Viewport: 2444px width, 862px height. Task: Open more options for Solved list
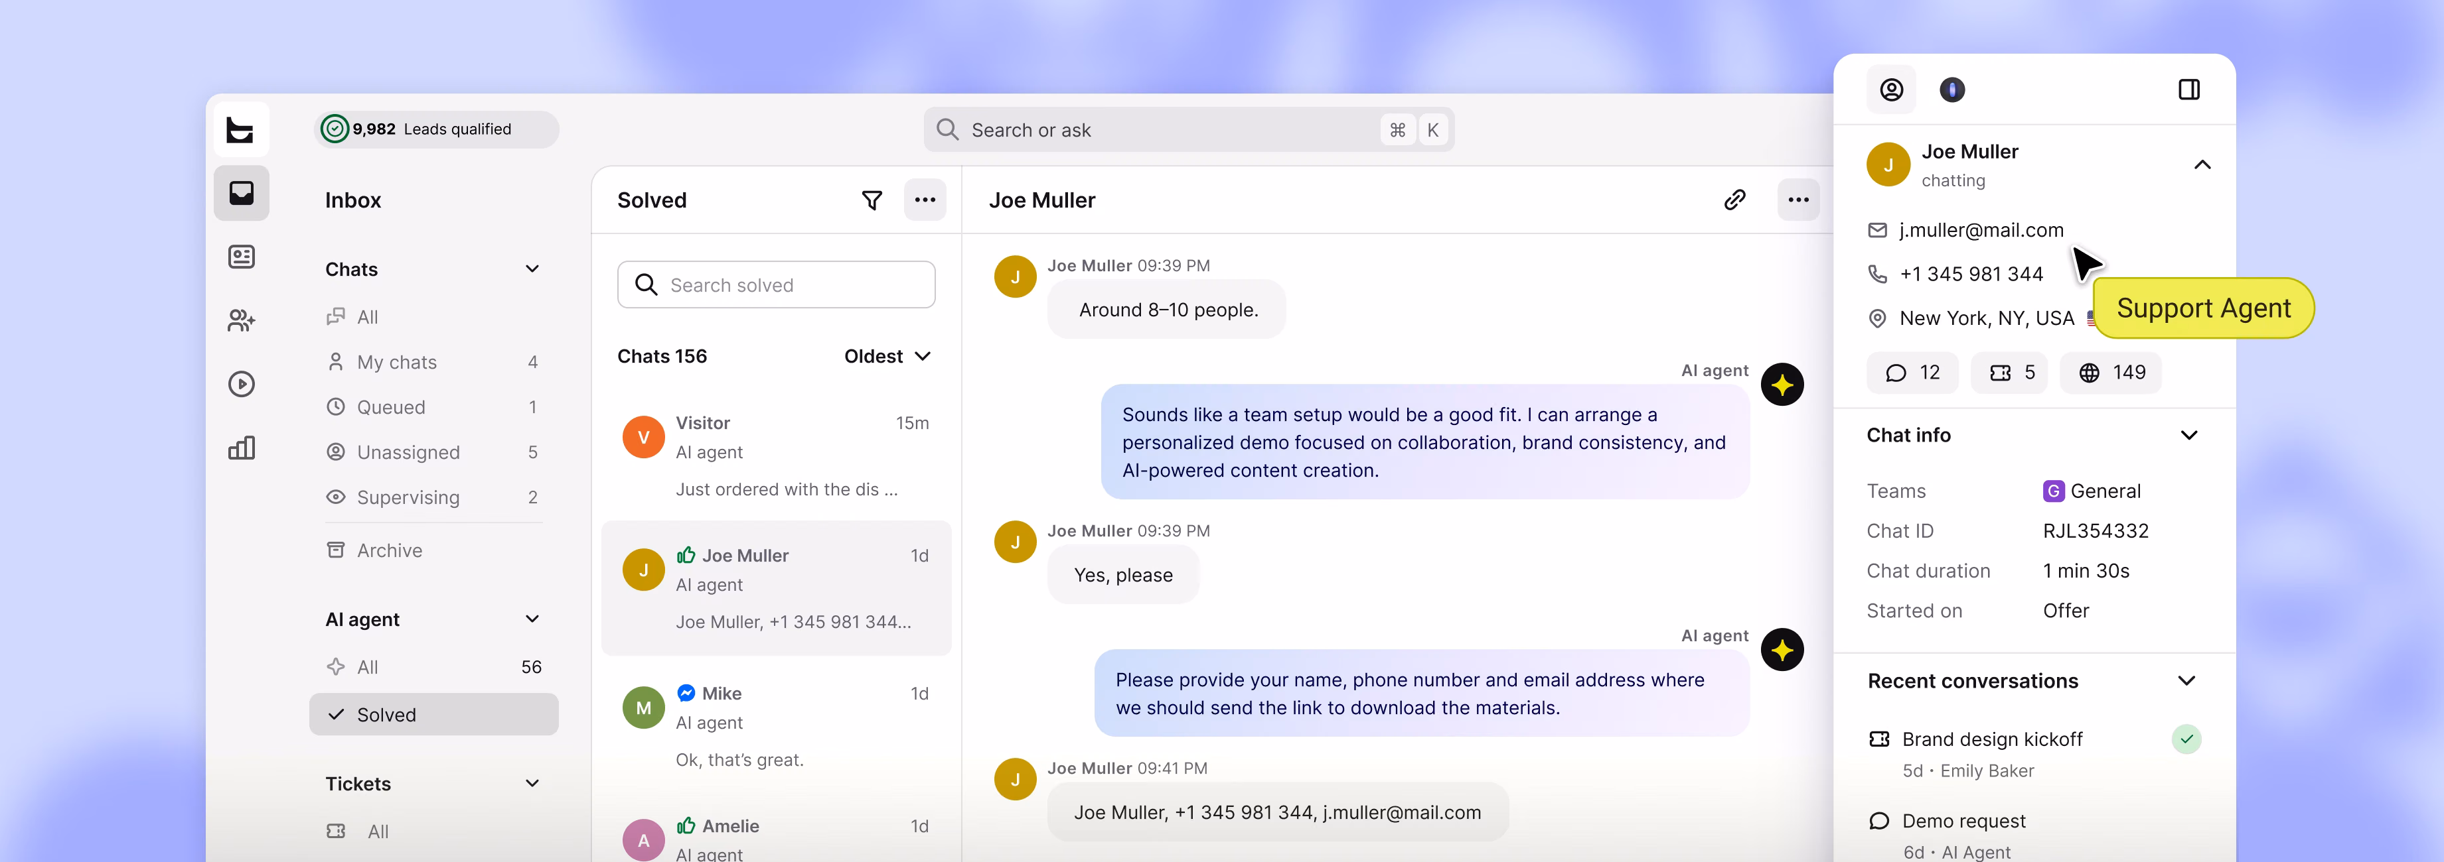(924, 200)
